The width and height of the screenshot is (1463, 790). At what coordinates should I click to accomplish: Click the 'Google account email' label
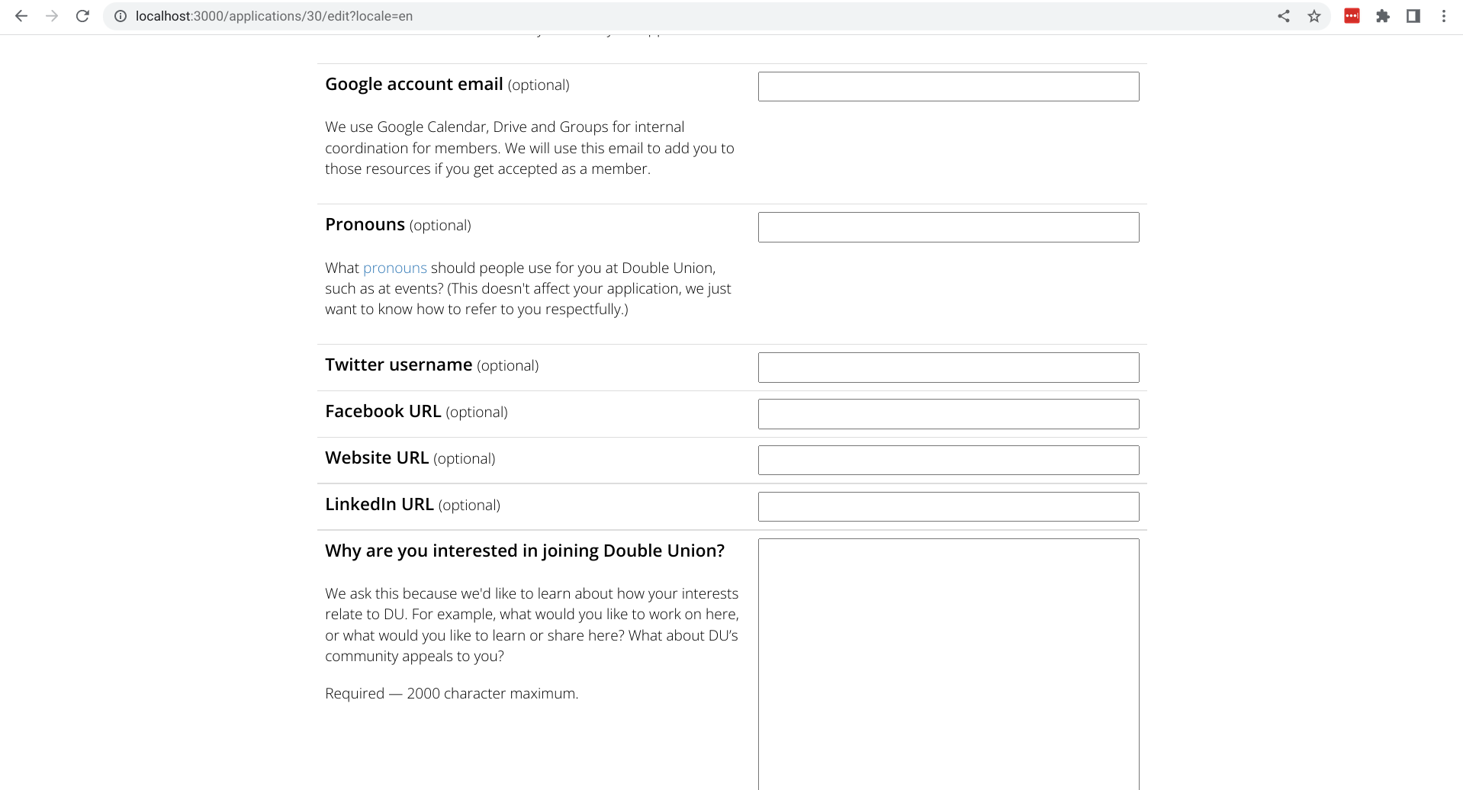(x=414, y=84)
